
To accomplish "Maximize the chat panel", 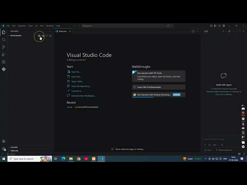I will point(239,31).
